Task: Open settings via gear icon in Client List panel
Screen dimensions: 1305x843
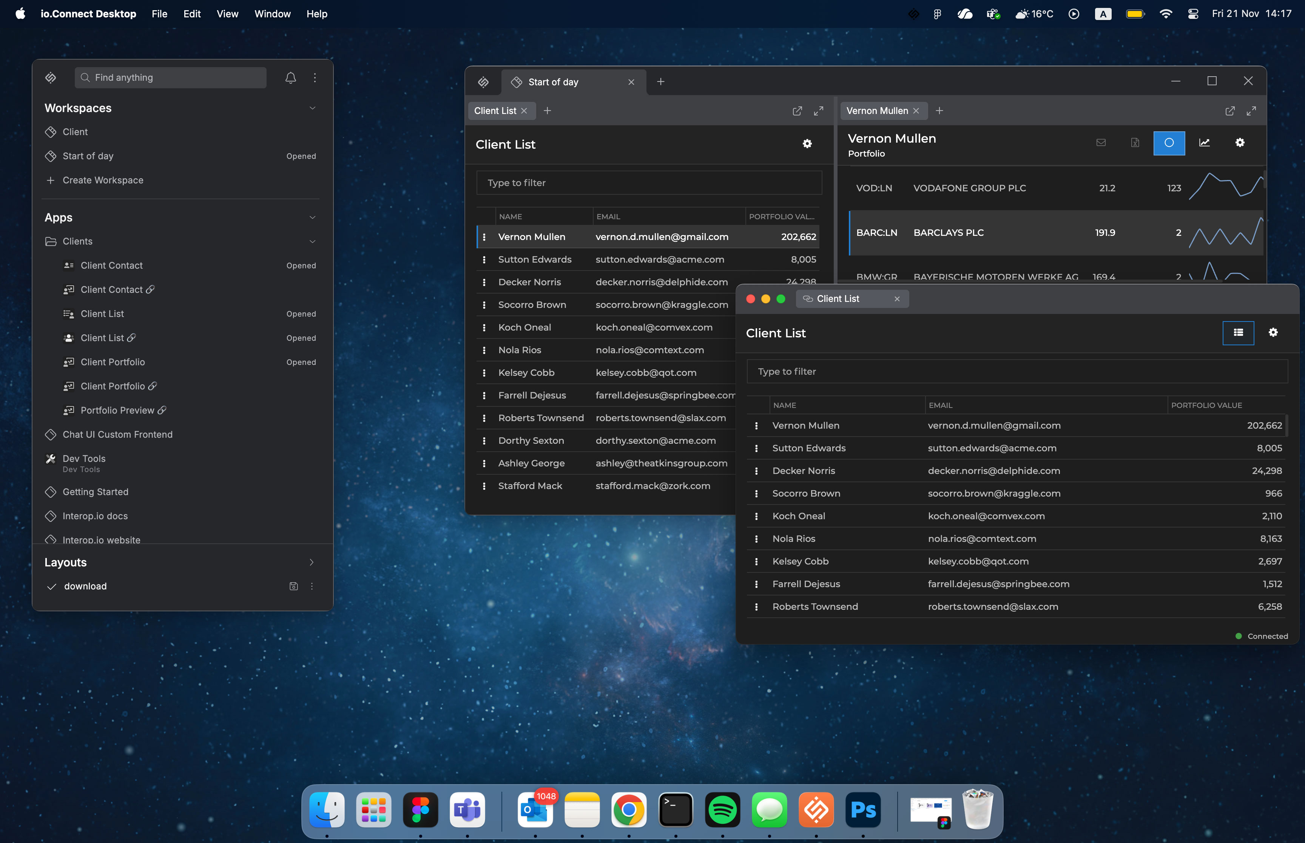Action: tap(807, 143)
